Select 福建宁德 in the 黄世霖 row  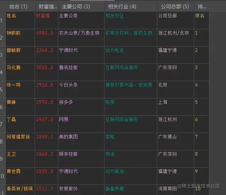coord(175,176)
